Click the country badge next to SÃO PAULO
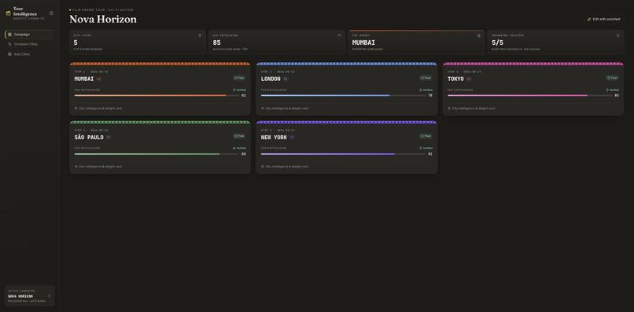Screen dimensions: 634x312 tap(109, 138)
